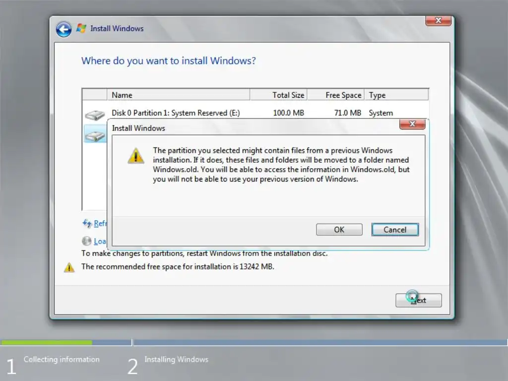The height and width of the screenshot is (381, 508).
Task: Click the System type cell
Action: coord(381,113)
